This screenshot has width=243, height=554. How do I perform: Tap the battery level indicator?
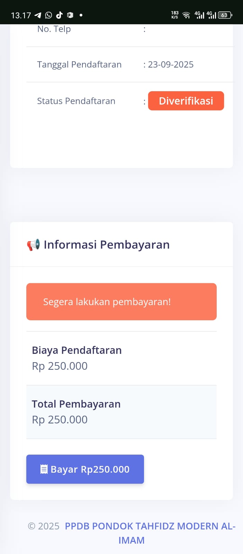click(x=225, y=15)
